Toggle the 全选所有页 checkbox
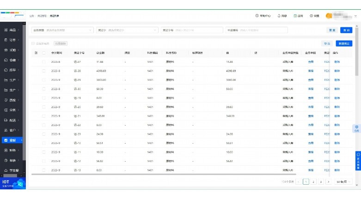This screenshot has height=199, width=361. 33,43
